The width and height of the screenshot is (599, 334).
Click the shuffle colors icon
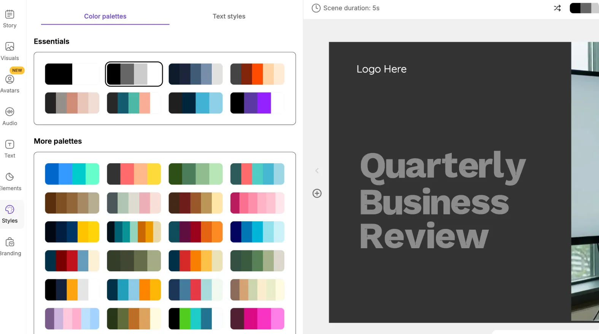click(x=557, y=8)
